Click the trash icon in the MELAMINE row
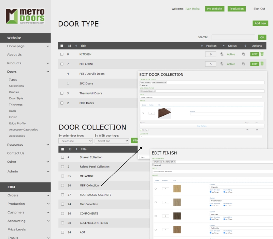Viewport: 273px width, 239px height. [x=262, y=64]
